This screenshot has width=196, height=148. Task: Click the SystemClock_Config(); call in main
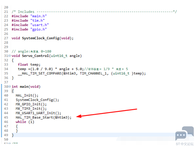[37, 100]
